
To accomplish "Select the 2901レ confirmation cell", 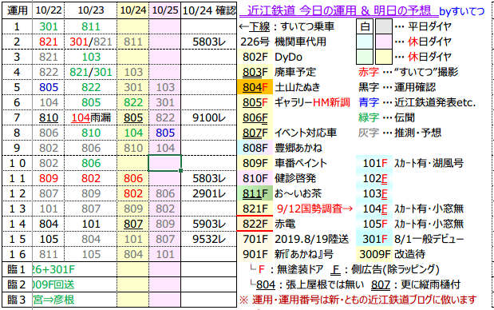I will tap(209, 193).
